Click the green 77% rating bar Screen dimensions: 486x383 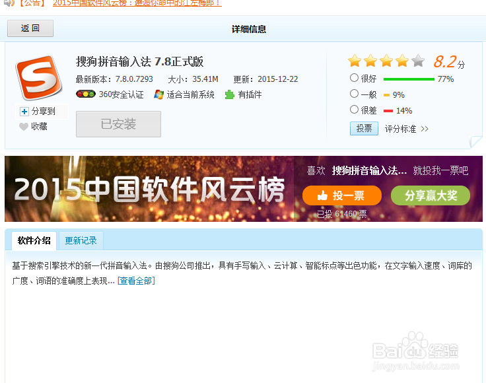coord(409,79)
